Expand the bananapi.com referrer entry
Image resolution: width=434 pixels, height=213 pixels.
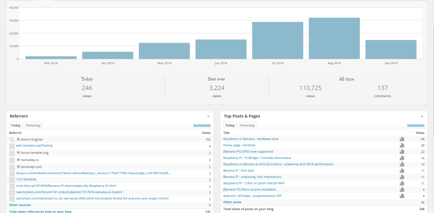click(x=18, y=167)
